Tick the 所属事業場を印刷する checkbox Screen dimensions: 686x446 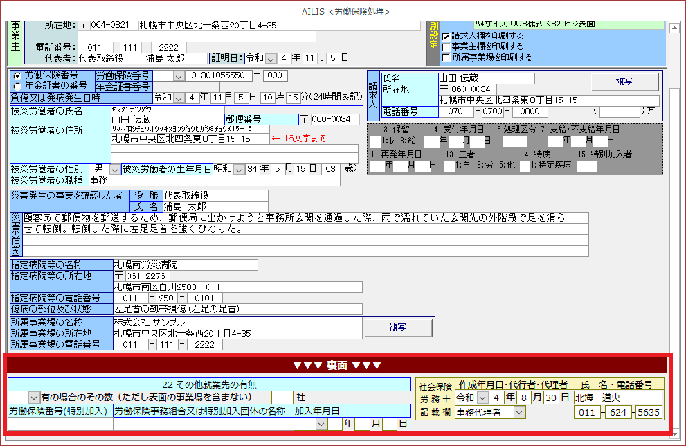coord(446,57)
